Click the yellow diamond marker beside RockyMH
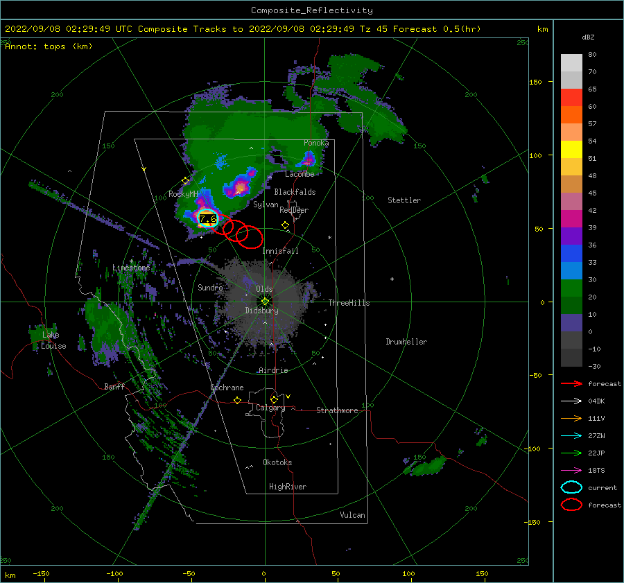 185,181
